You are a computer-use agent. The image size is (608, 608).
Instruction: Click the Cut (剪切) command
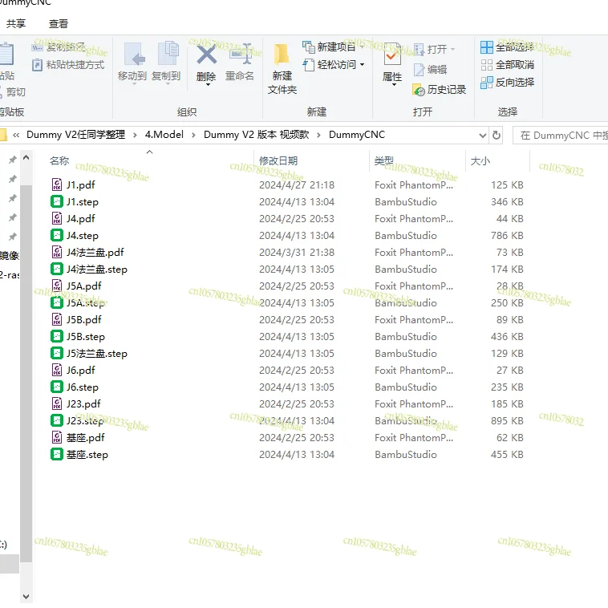(13, 92)
